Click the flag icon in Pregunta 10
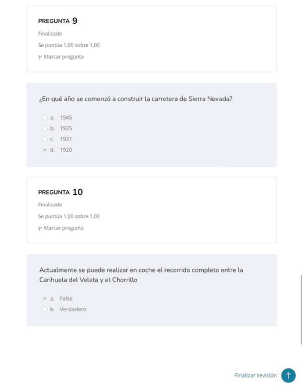The image size is (303, 388). [40, 228]
